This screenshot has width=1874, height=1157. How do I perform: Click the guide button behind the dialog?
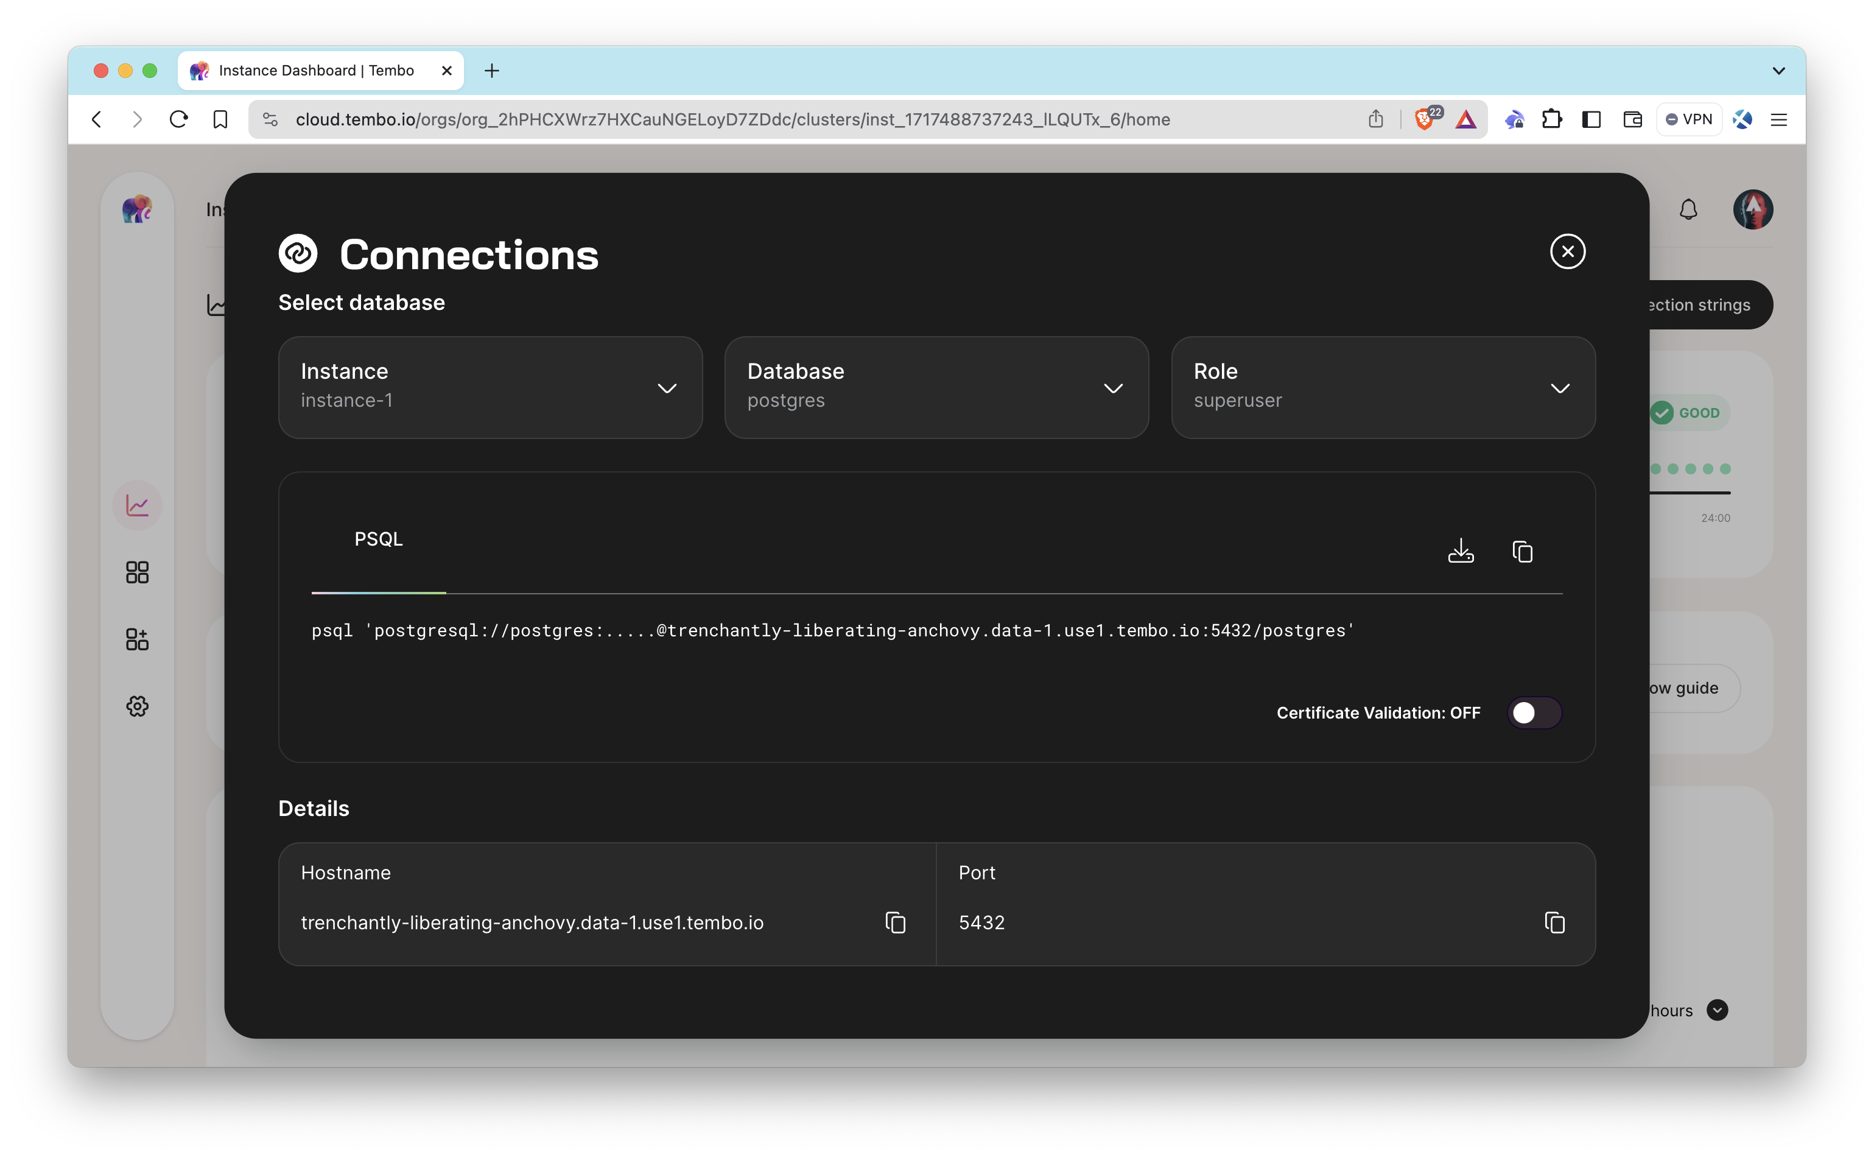point(1694,688)
